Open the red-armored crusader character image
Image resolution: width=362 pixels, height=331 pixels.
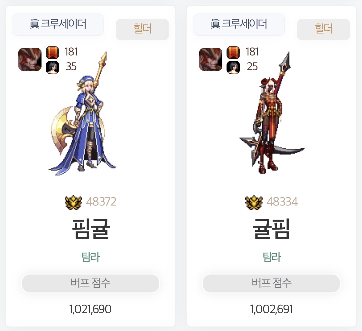272,113
